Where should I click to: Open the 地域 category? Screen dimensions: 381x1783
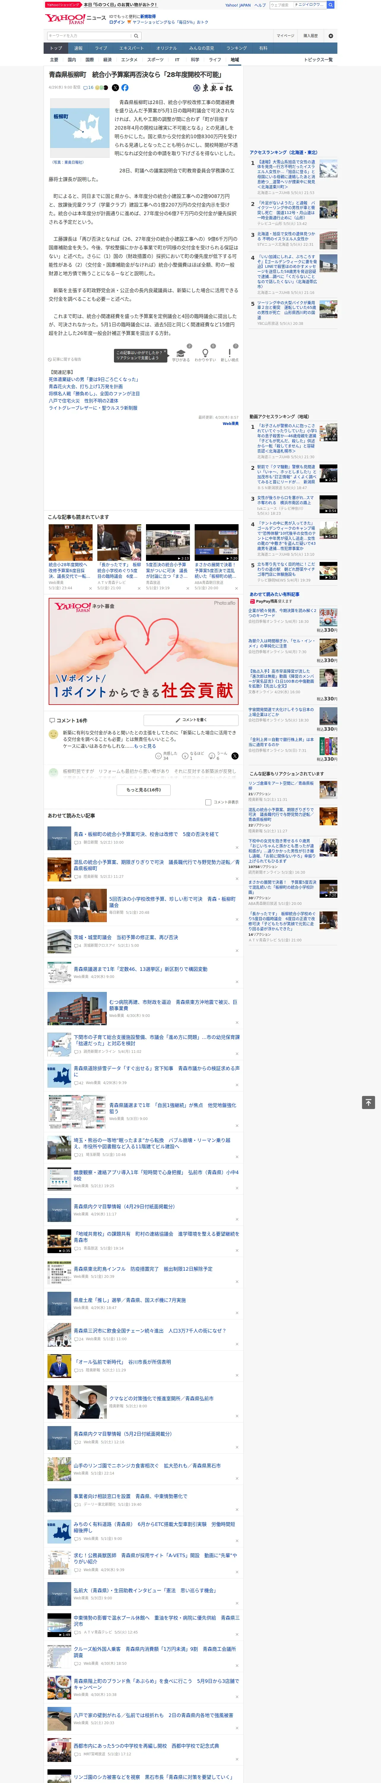(234, 59)
